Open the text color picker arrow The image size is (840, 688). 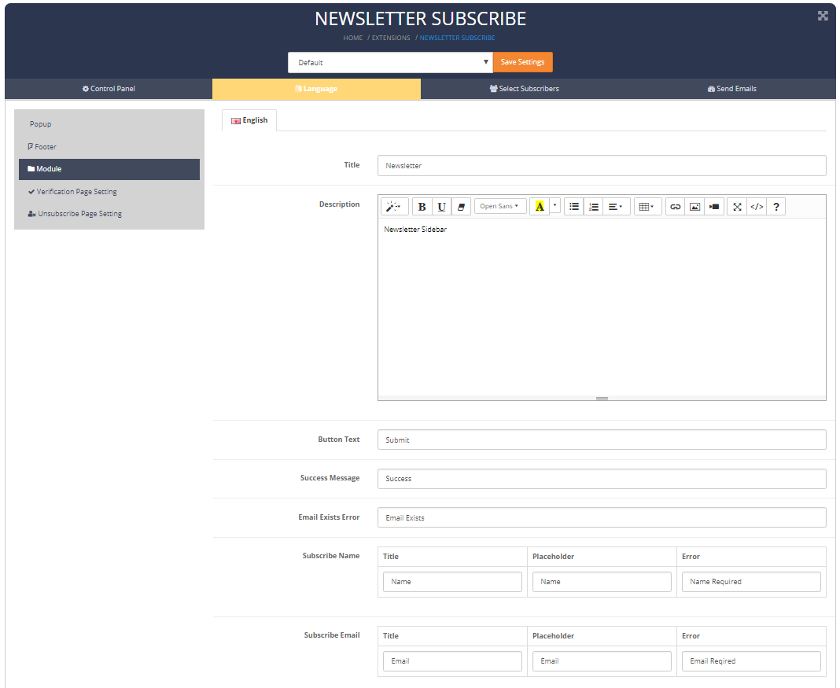555,205
